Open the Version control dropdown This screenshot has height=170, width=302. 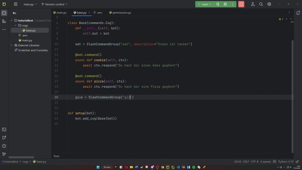[x=55, y=4]
